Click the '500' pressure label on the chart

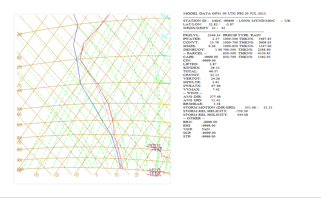(x=20, y=109)
